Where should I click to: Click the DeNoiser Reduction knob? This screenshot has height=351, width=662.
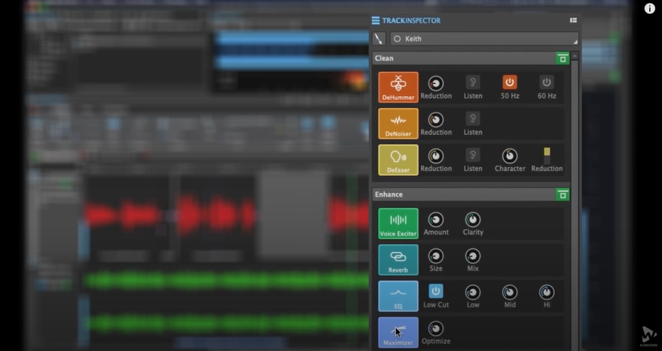click(x=436, y=119)
